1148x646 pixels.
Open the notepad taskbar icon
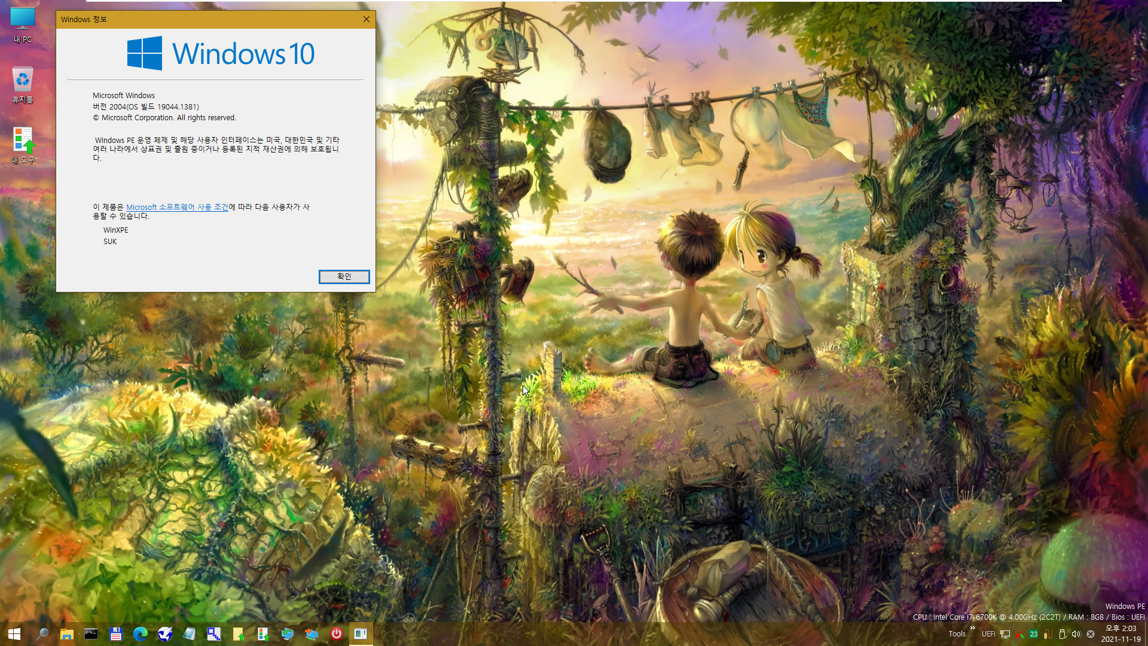coord(190,634)
